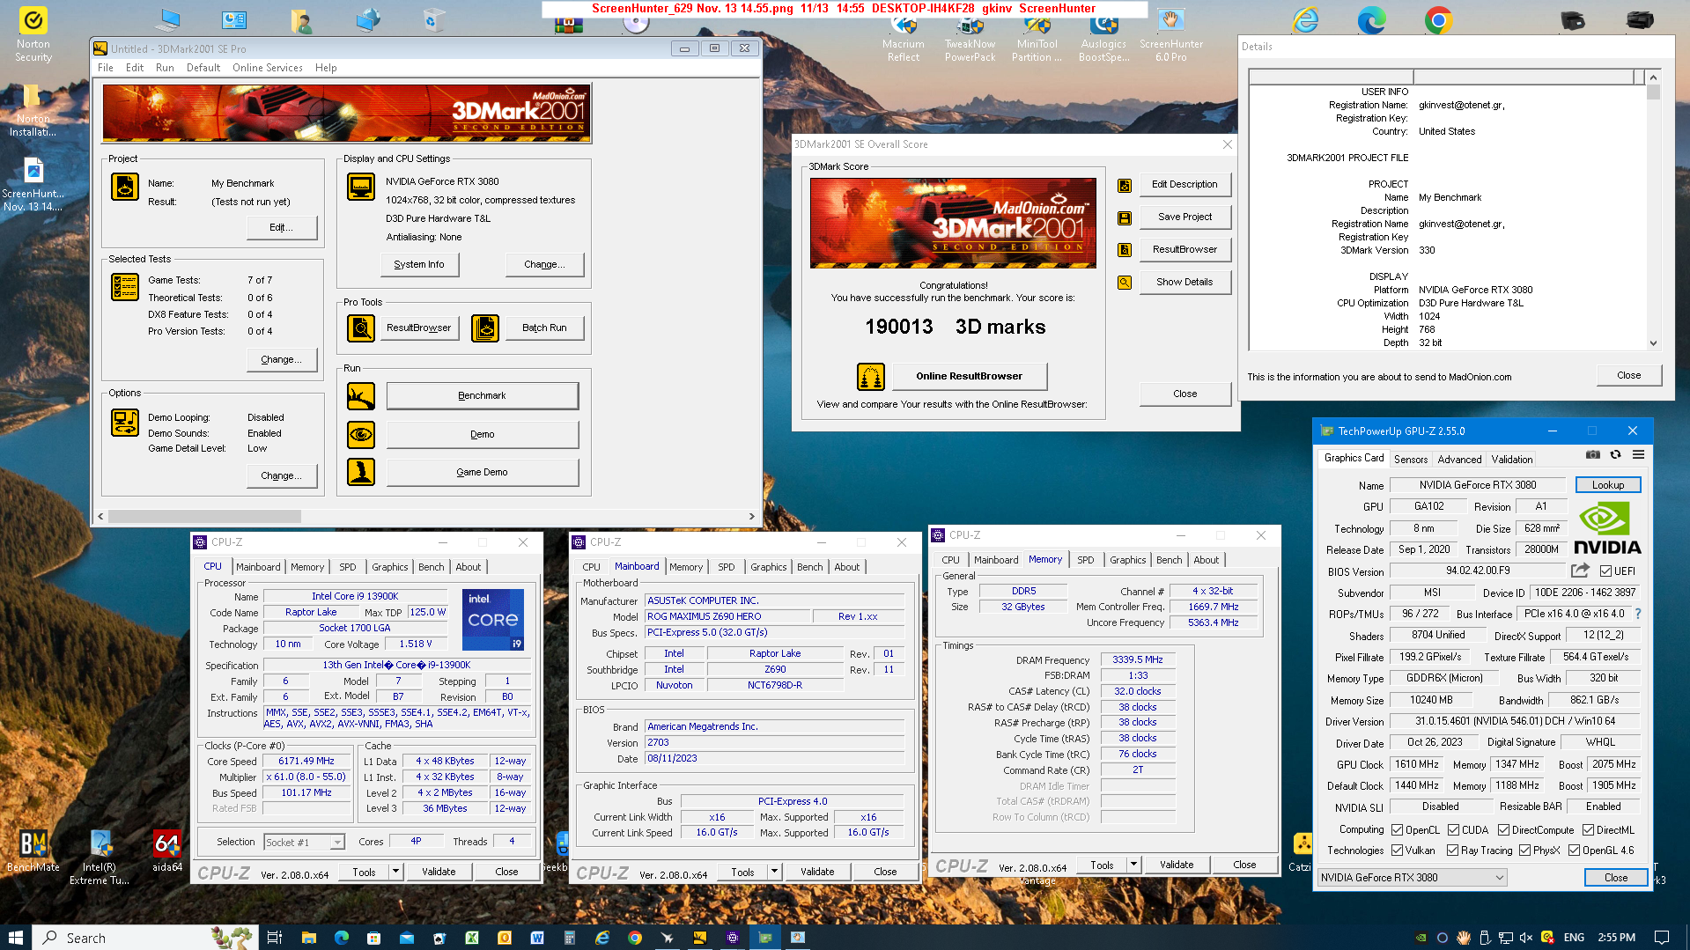1690x950 pixels.
Task: Click the Selected Tests checklist icon
Action: pos(125,287)
